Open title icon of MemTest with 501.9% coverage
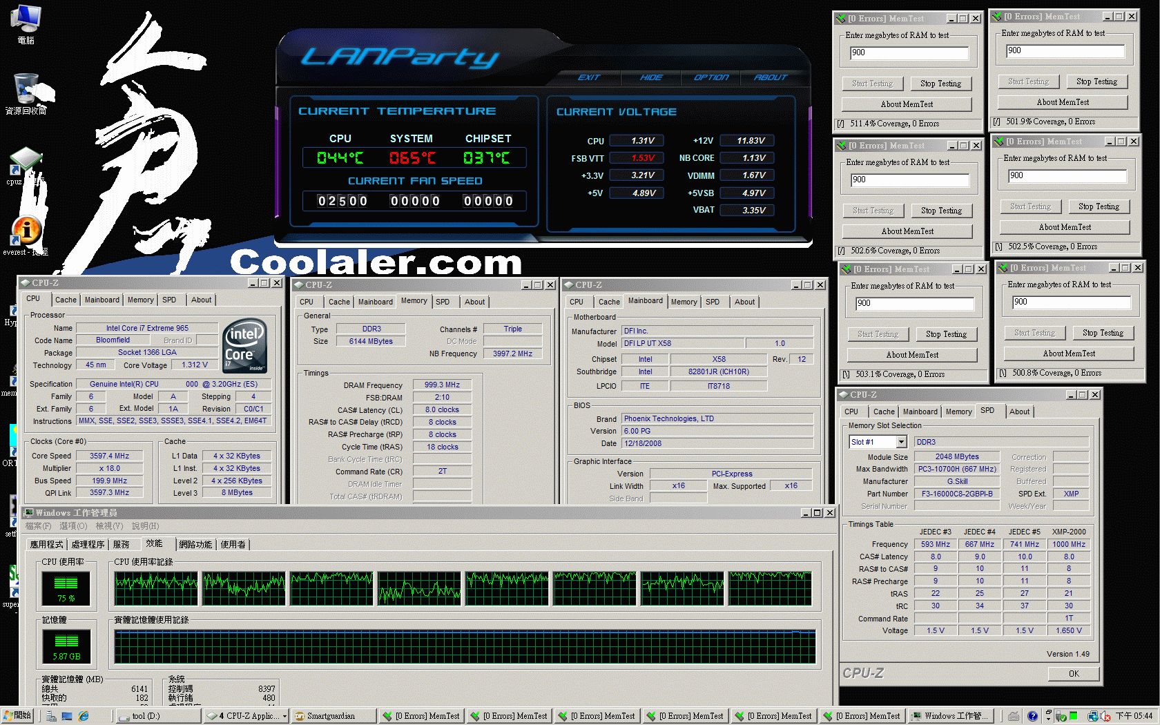The width and height of the screenshot is (1160, 725). [x=996, y=17]
